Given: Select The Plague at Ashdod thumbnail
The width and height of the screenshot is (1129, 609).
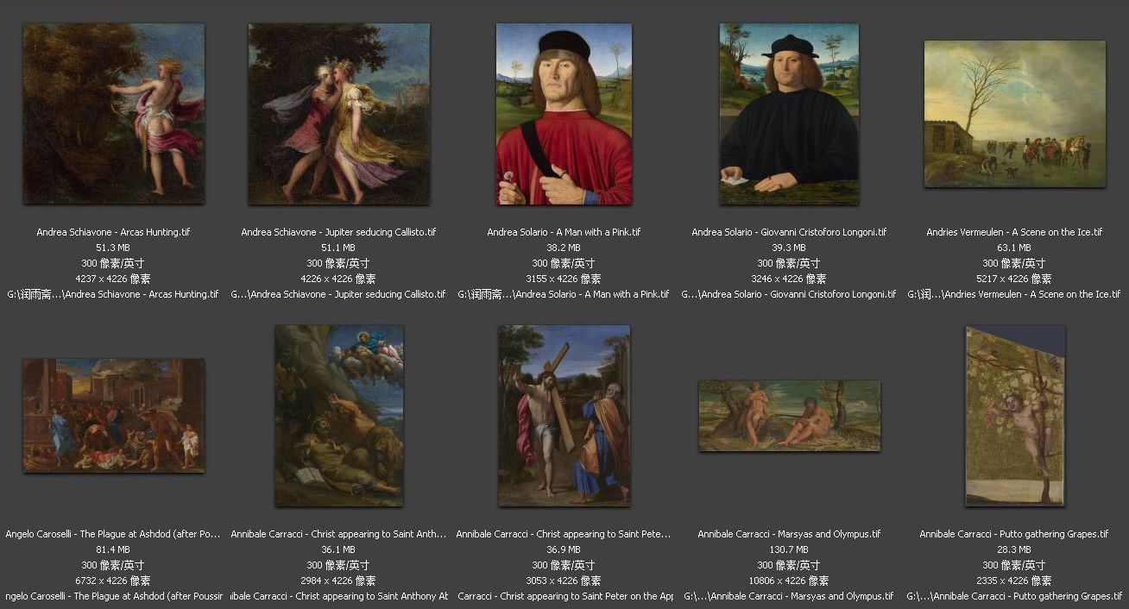Looking at the screenshot, I should tap(114, 416).
